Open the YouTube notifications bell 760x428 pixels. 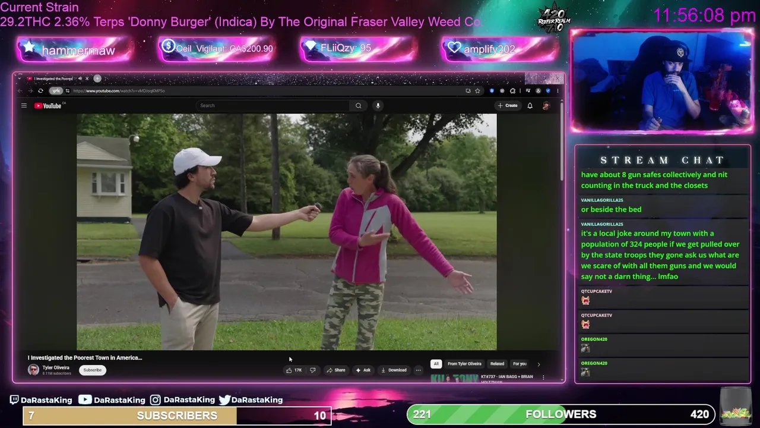(x=530, y=106)
